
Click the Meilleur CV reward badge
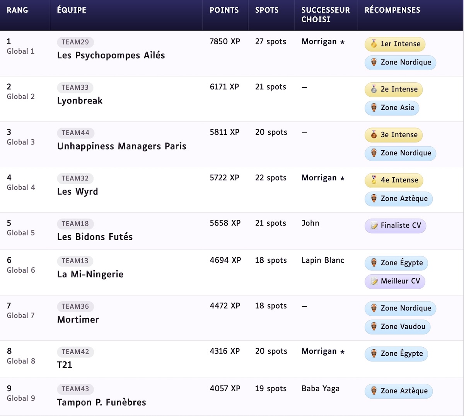[395, 281]
